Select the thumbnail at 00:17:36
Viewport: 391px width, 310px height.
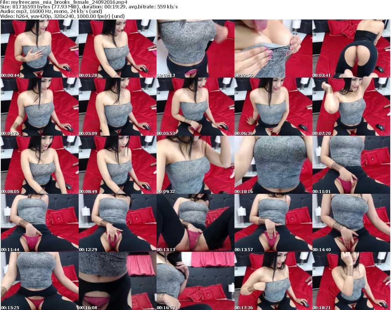273,281
